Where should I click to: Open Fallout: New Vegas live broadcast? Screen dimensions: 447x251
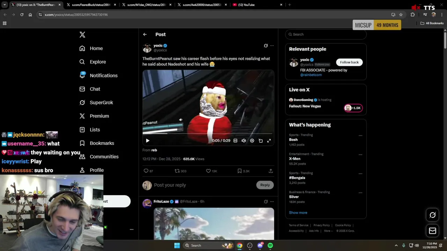pyautogui.click(x=305, y=106)
